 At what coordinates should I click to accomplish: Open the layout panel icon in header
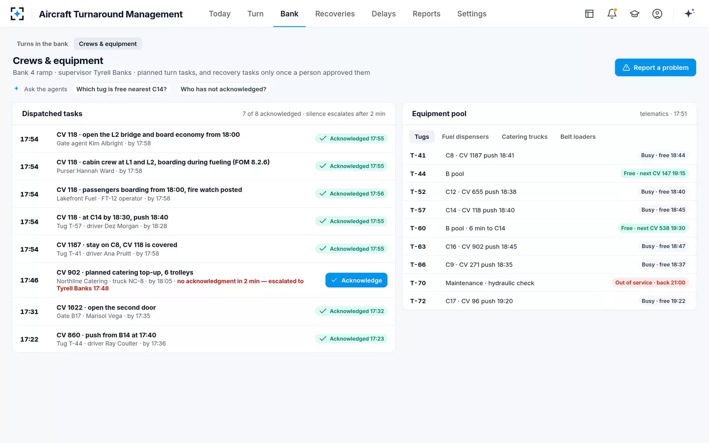589,14
